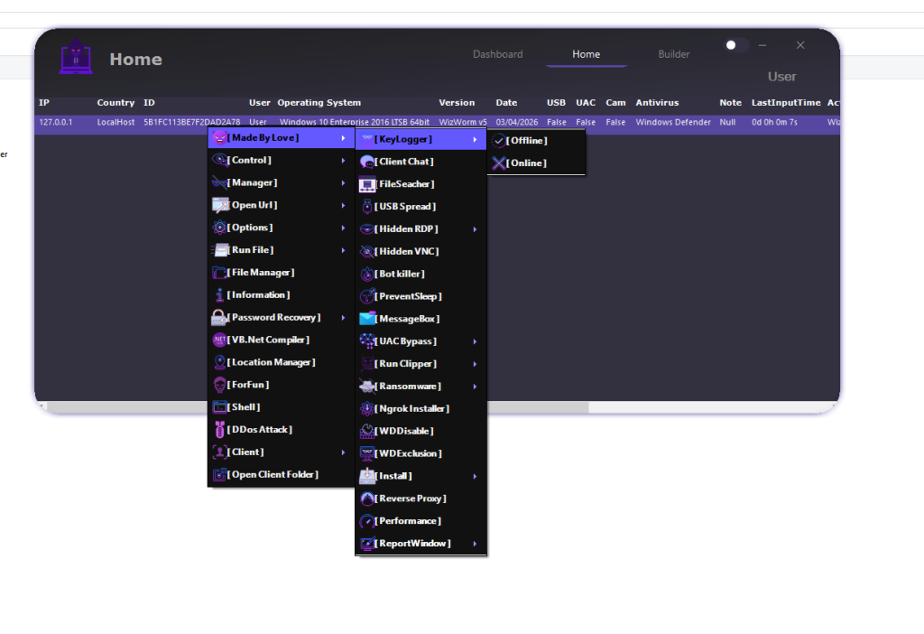
Task: Click the USB Spread icon
Action: [x=366, y=206]
